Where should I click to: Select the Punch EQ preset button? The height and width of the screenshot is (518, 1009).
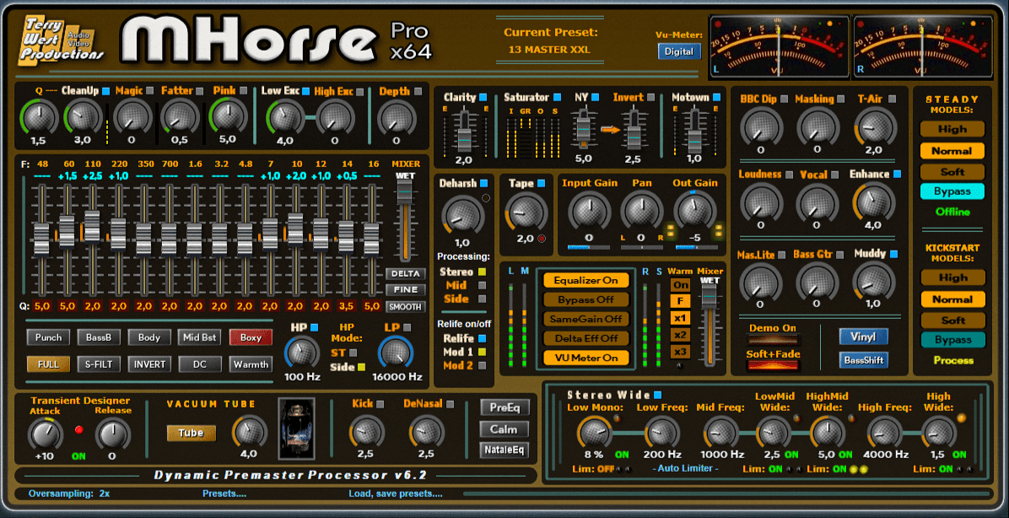tap(48, 337)
